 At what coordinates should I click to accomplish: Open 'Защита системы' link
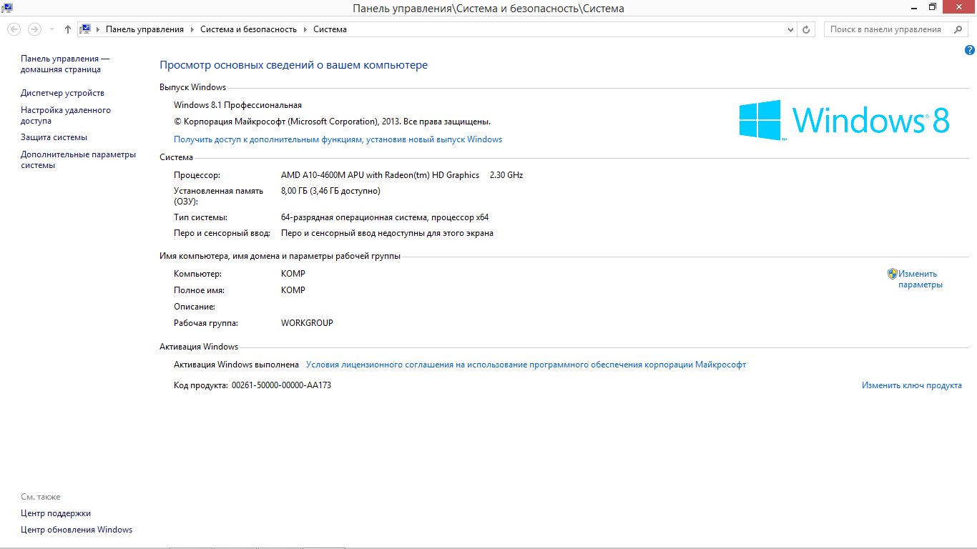tap(54, 137)
